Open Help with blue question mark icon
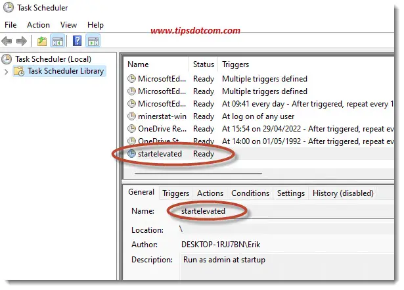 [x=77, y=41]
